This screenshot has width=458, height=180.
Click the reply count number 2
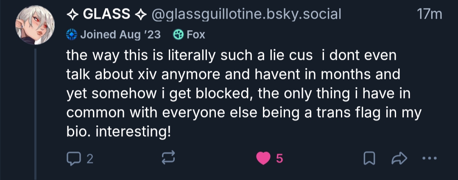point(89,159)
